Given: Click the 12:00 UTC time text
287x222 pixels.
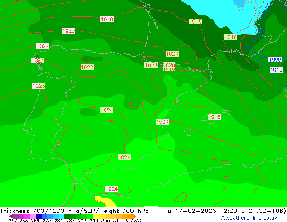Looking at the screenshot, I should (237, 211).
